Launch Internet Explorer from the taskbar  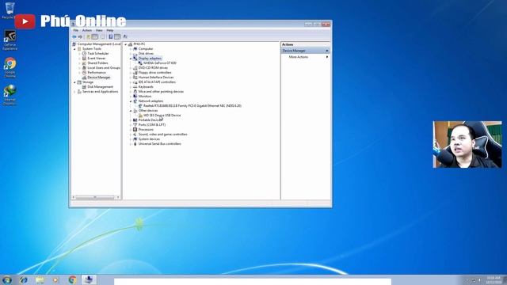tap(23, 279)
